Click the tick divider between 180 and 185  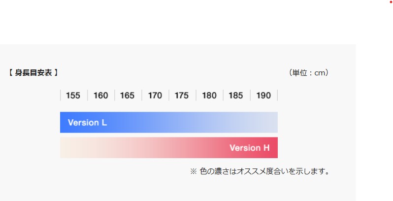(223, 96)
